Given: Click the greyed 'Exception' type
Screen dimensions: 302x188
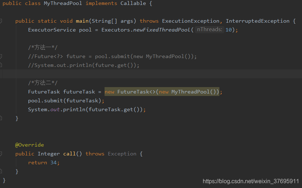Looking at the screenshot, I should 122,154.
